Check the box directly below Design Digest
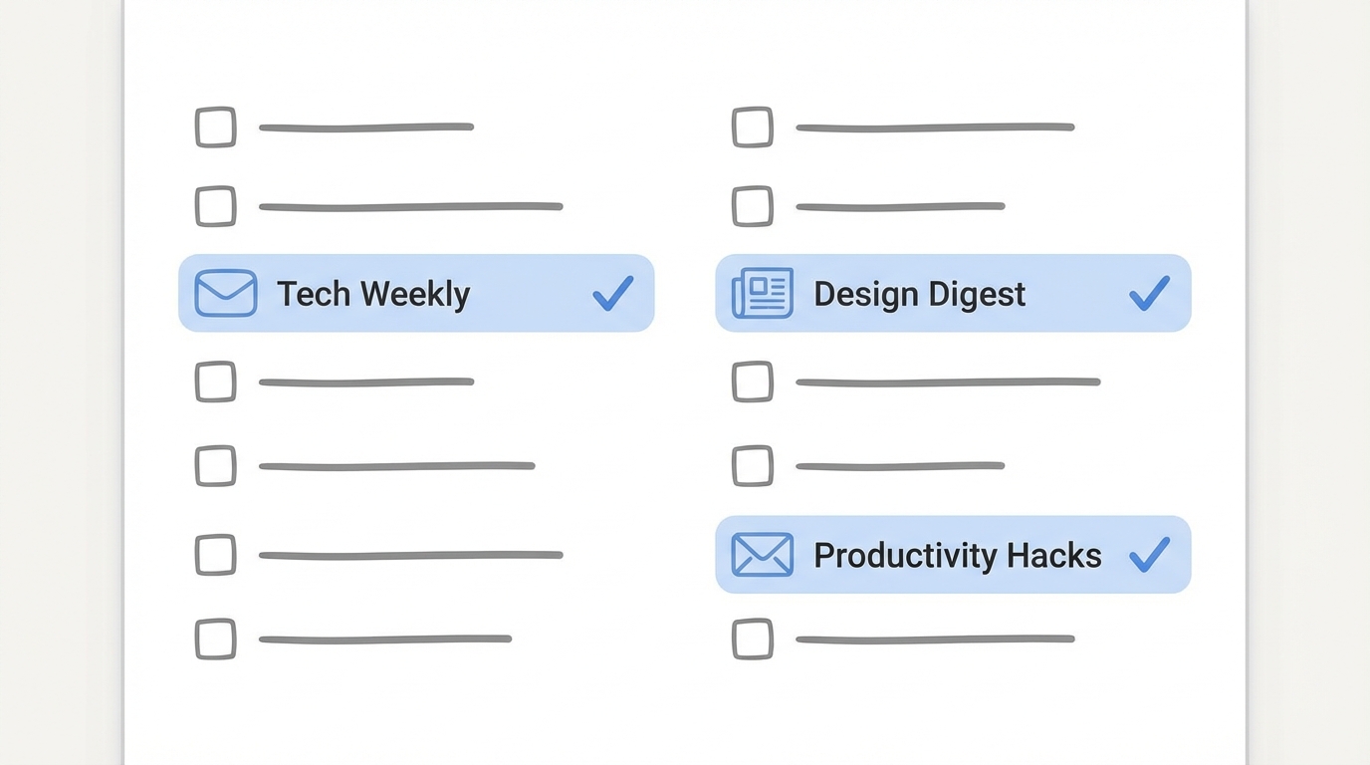1370x765 pixels. click(x=753, y=382)
